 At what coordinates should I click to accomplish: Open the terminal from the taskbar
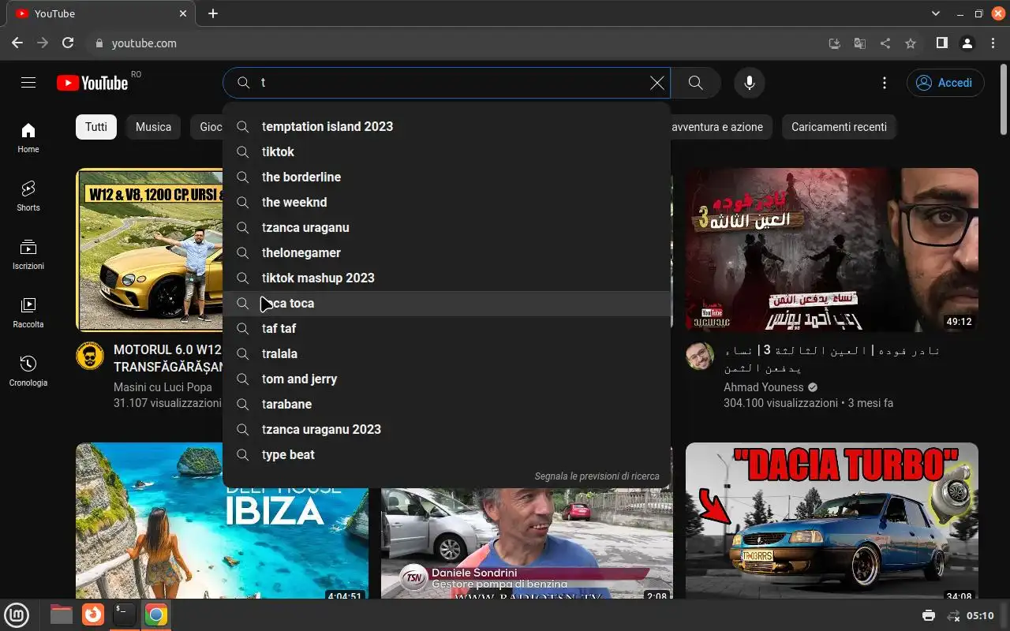point(125,614)
